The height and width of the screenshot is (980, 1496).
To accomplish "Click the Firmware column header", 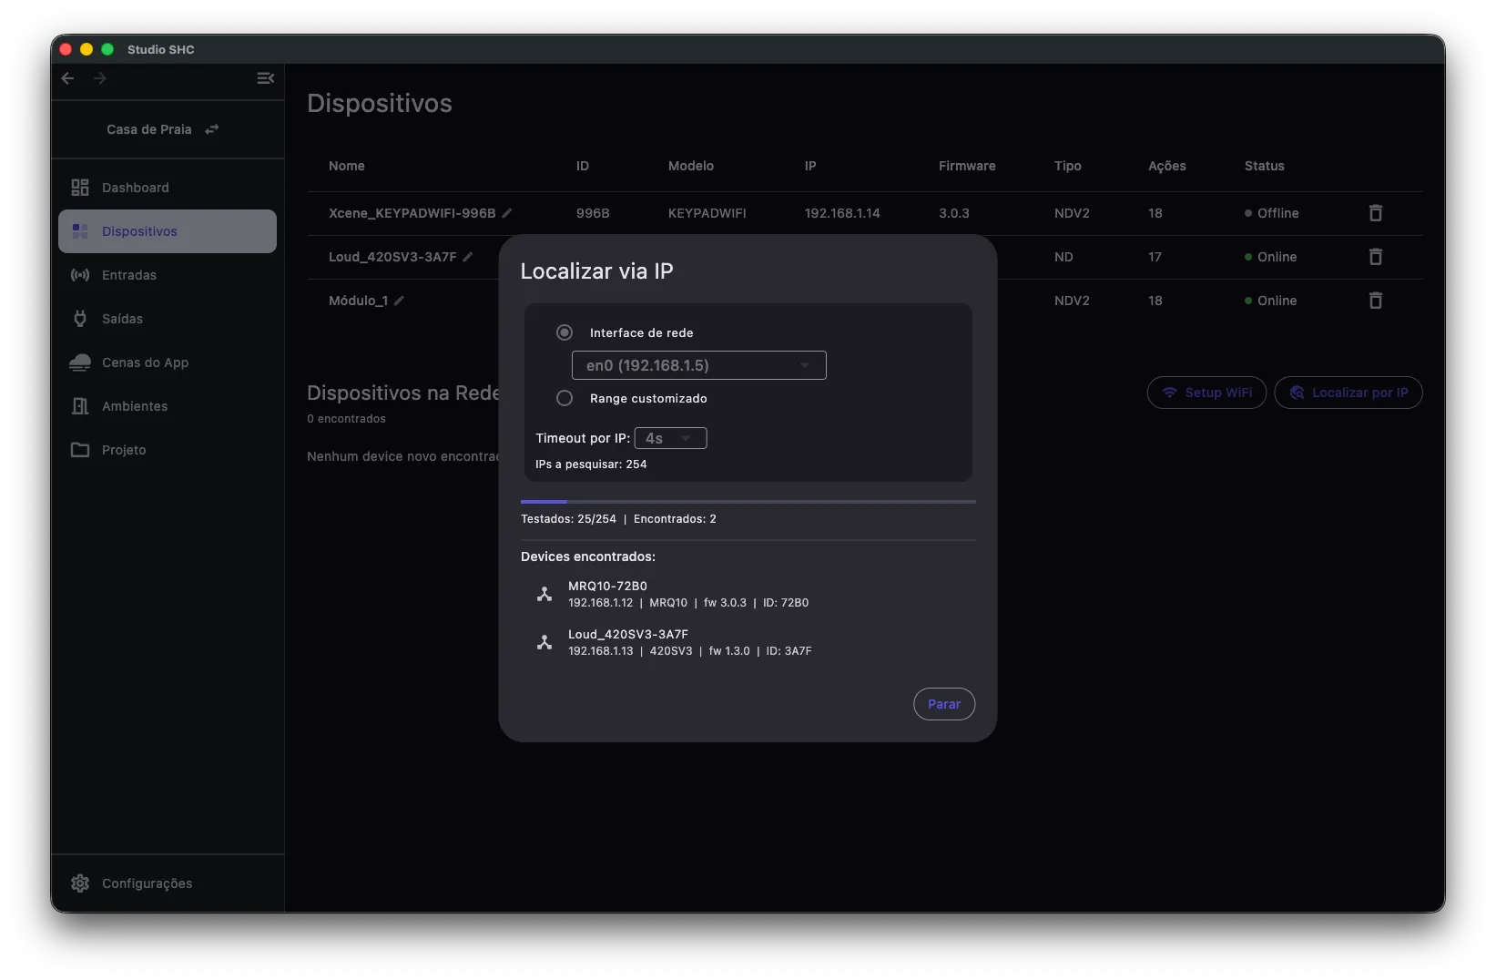I will (967, 166).
